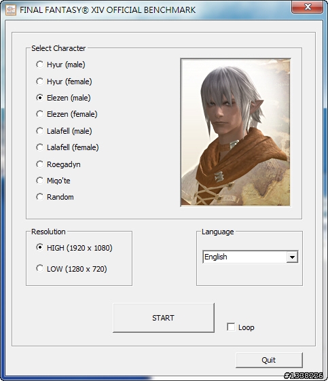Image resolution: width=328 pixels, height=381 pixels.
Task: Click the benchmark app icon in title bar
Action: click(x=11, y=10)
